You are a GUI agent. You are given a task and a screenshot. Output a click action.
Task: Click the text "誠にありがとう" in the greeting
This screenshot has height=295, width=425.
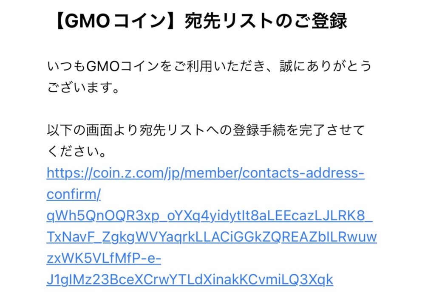[x=325, y=66]
